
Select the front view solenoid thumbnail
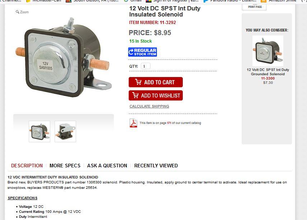39,131
